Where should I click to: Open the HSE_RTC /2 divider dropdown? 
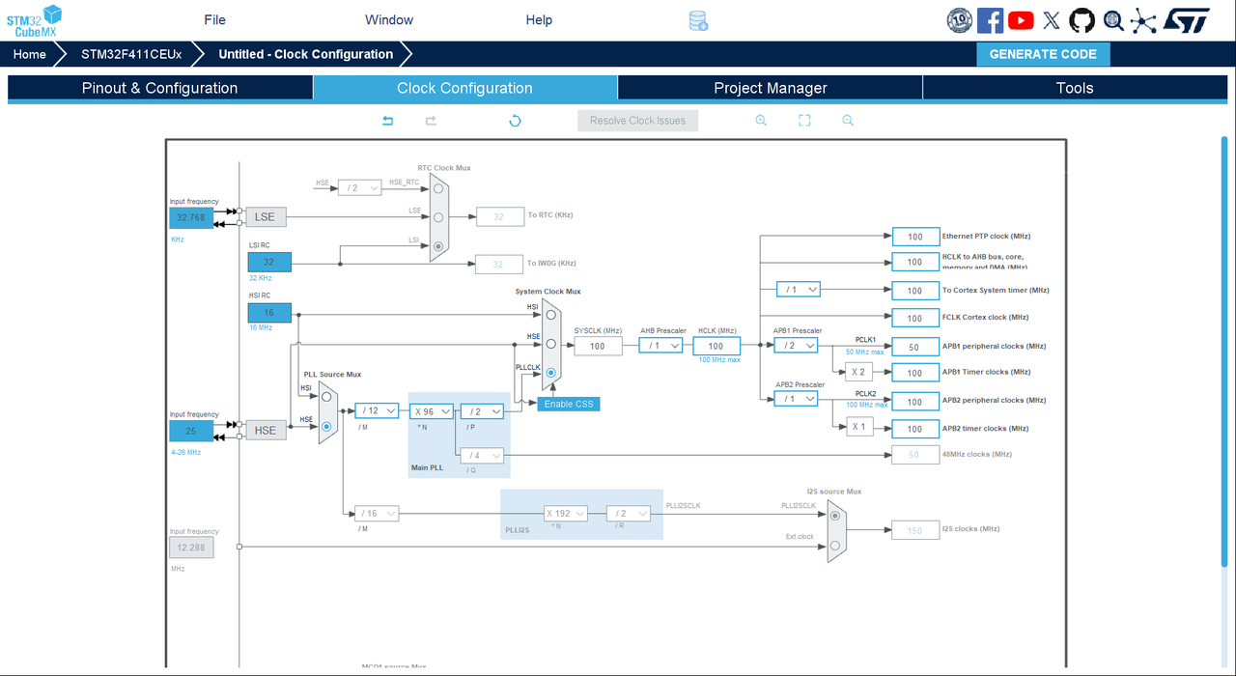point(360,187)
